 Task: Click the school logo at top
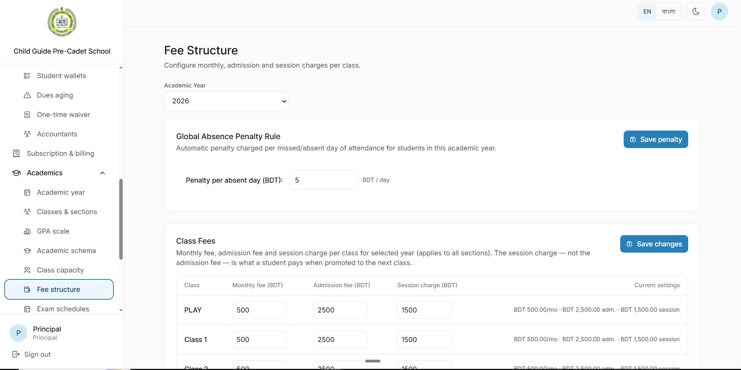point(62,22)
